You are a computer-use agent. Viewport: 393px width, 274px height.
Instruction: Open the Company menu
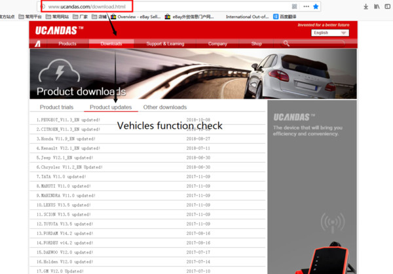click(217, 44)
